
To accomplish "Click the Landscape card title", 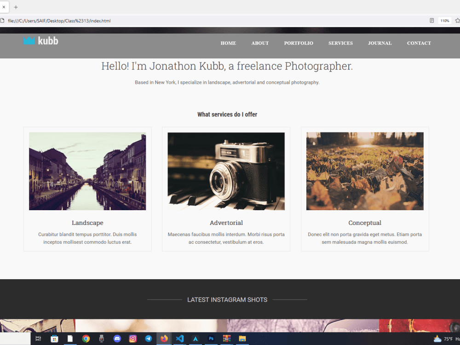I will point(87,223).
